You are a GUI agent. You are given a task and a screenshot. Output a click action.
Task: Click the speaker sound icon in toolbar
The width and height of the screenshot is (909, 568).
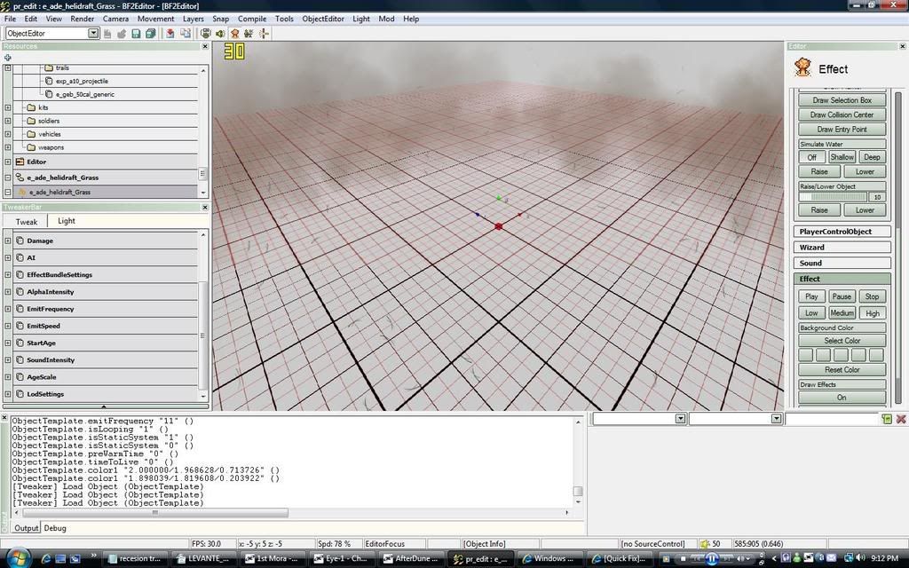click(219, 34)
